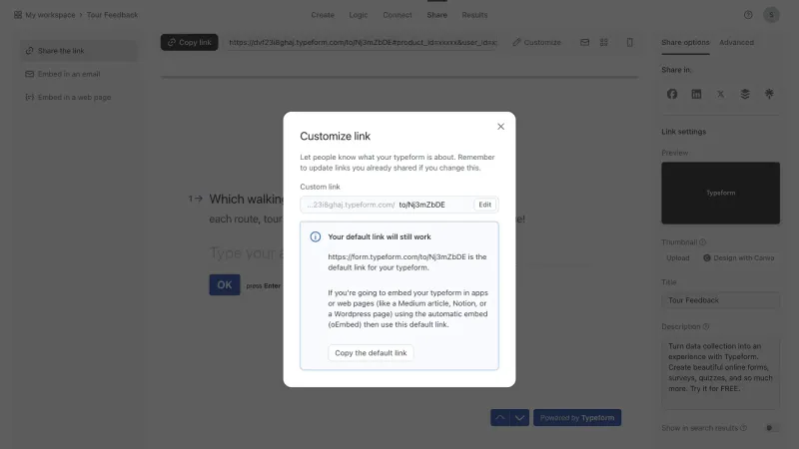
Task: Open the help icon in top bar
Action: click(748, 15)
